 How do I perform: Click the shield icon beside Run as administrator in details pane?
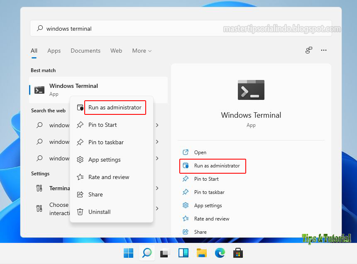tap(186, 165)
